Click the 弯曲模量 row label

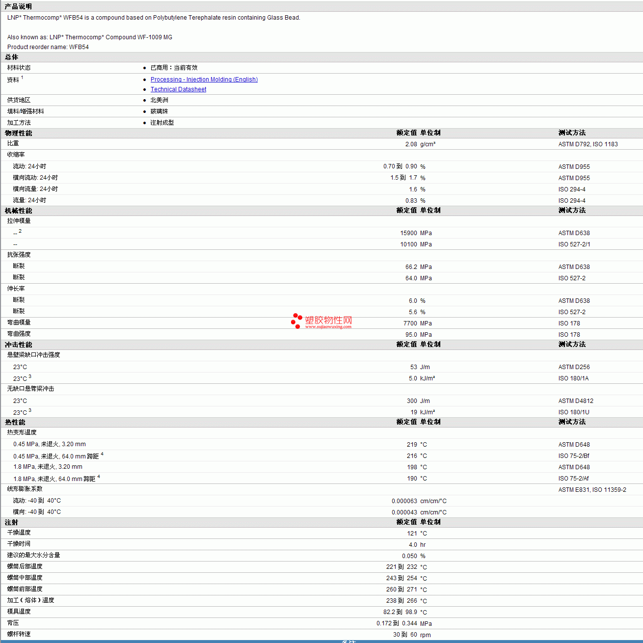coord(19,322)
